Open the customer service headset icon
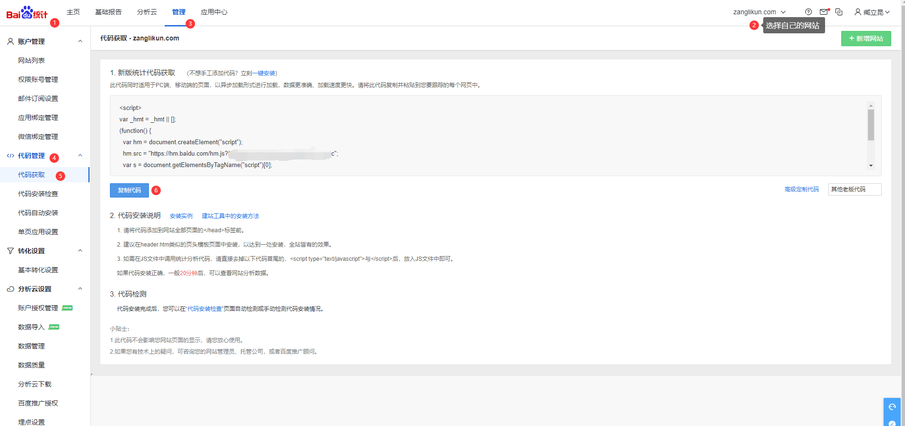The image size is (905, 426). pos(892,406)
